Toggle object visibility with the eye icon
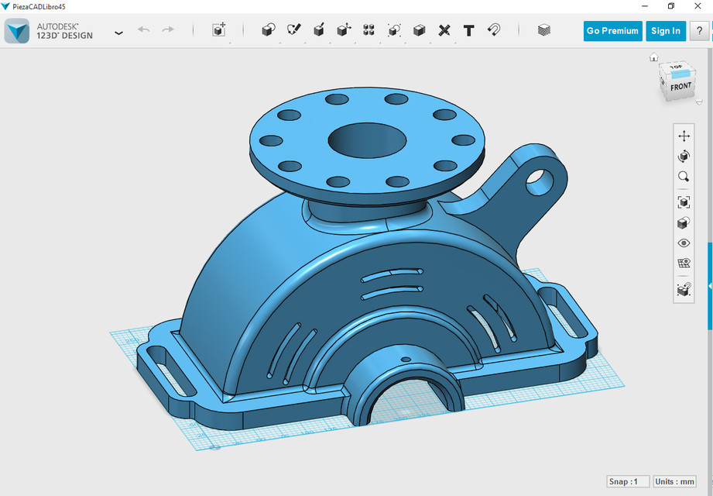This screenshot has height=496, width=713. pos(684,243)
